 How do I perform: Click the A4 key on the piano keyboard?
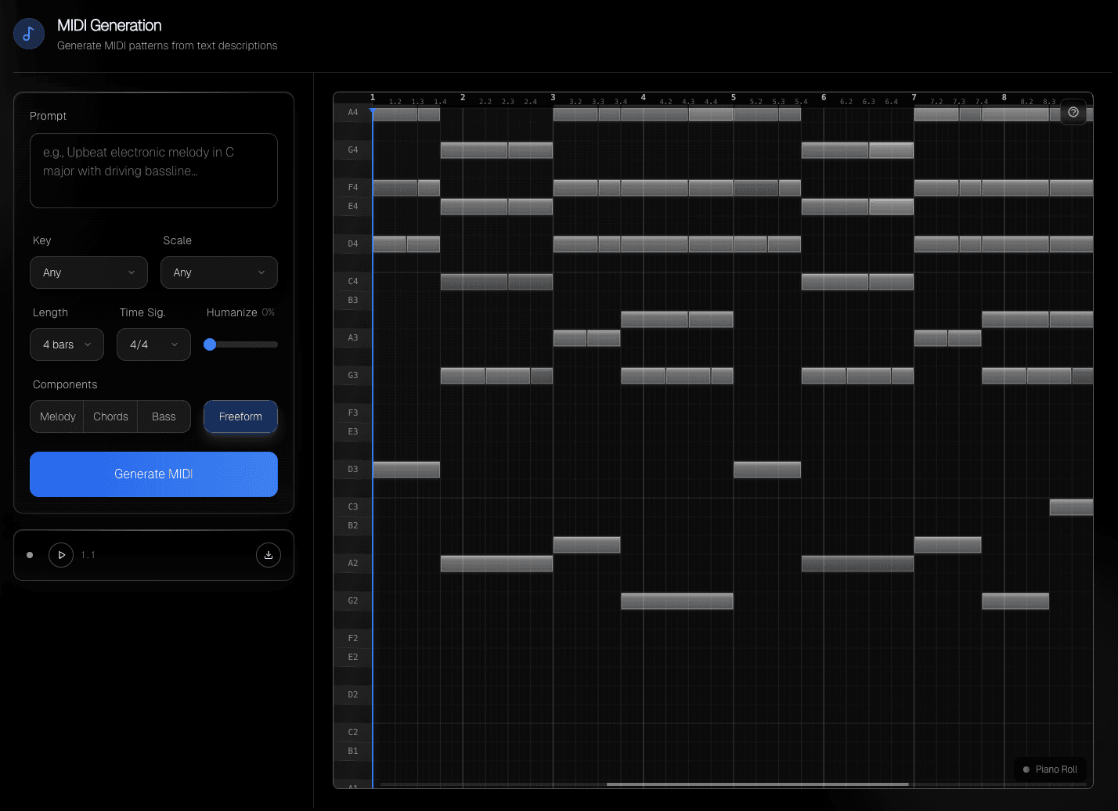[x=352, y=112]
